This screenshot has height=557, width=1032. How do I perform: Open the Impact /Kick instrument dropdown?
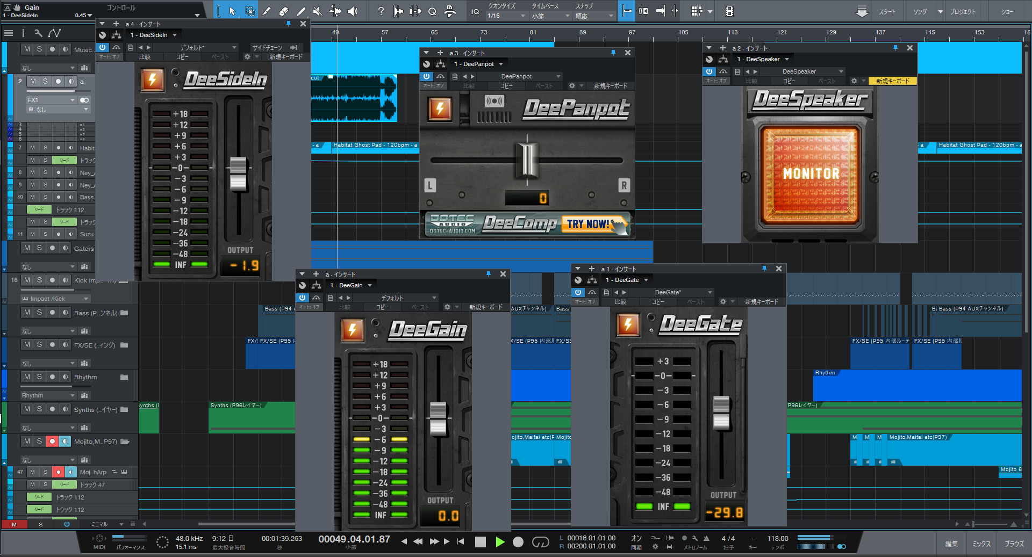[x=55, y=299]
